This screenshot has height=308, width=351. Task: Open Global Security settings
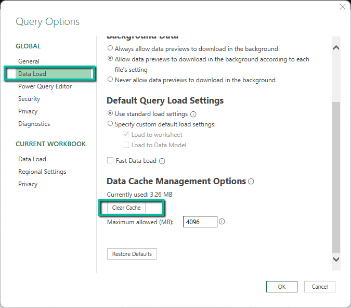29,99
